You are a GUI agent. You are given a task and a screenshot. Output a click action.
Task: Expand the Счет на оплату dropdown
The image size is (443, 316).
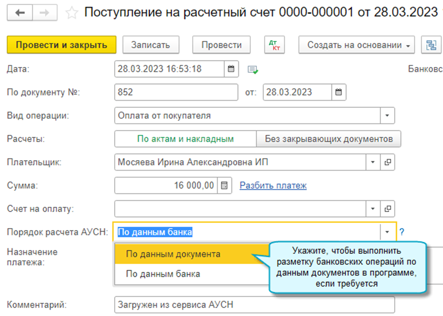tap(373, 209)
